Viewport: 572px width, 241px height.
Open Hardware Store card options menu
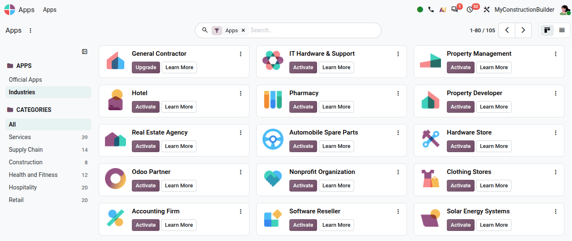556,132
